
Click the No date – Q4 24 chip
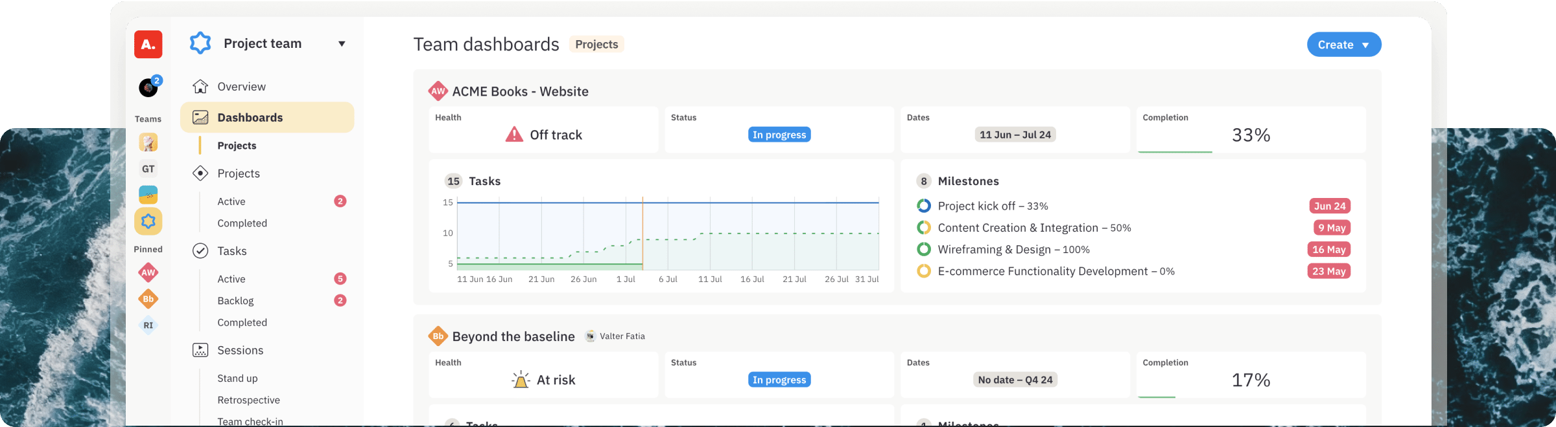click(1015, 380)
